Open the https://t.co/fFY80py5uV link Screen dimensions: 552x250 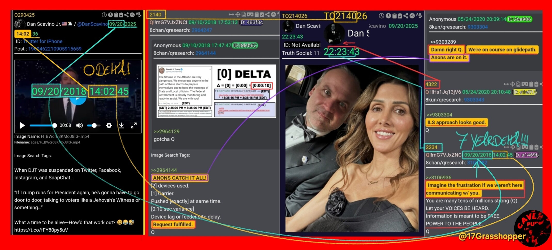click(x=41, y=230)
